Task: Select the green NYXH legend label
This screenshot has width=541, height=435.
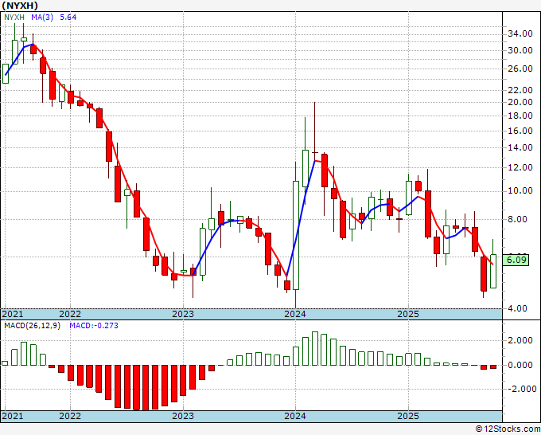Action: 14,17
